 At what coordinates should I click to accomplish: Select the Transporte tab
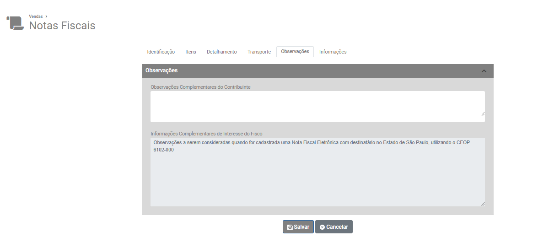click(x=259, y=52)
